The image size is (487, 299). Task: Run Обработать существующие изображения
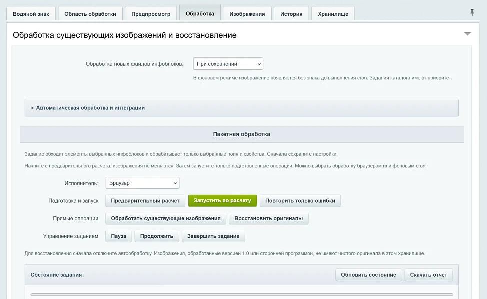point(166,218)
